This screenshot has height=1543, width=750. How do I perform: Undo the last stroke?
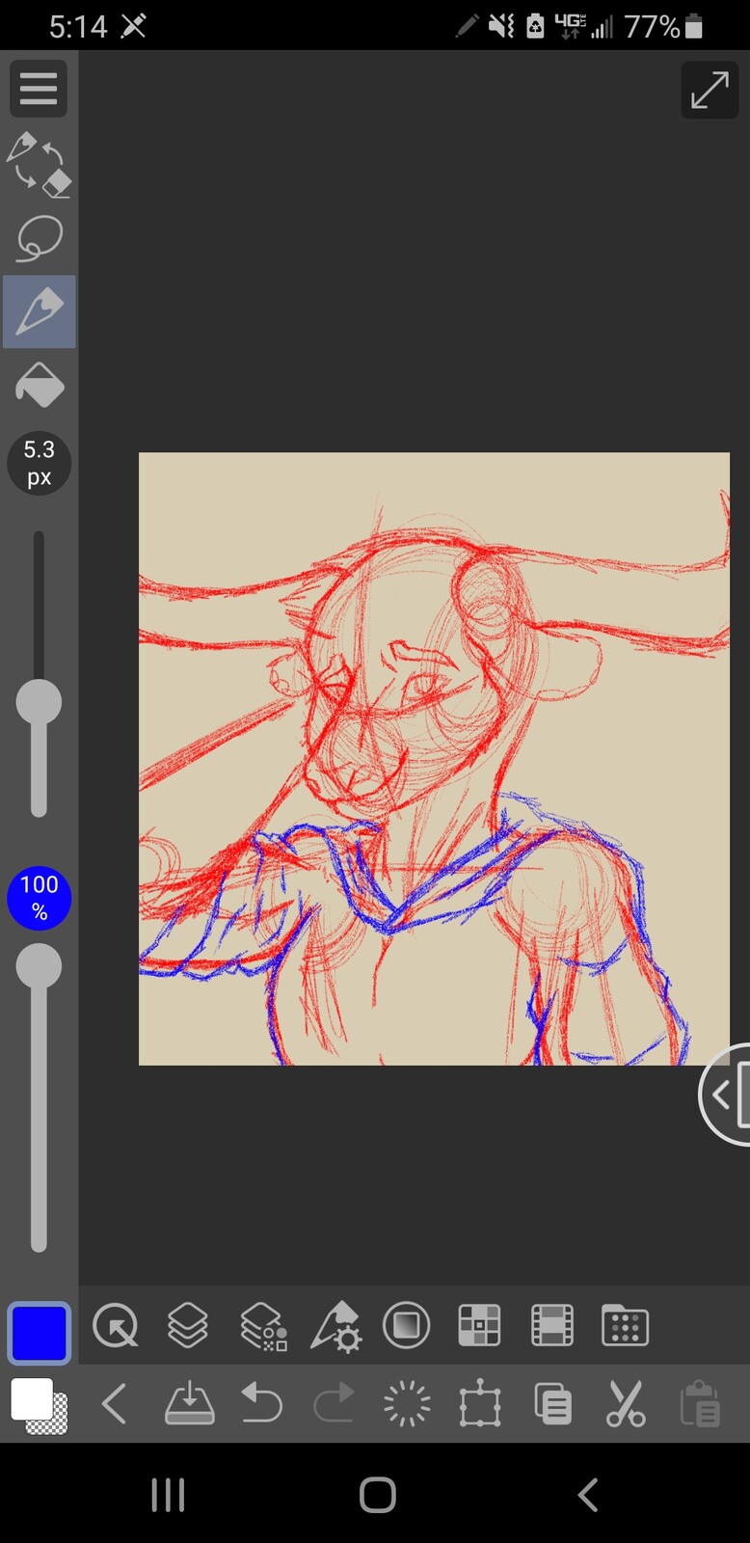261,1404
